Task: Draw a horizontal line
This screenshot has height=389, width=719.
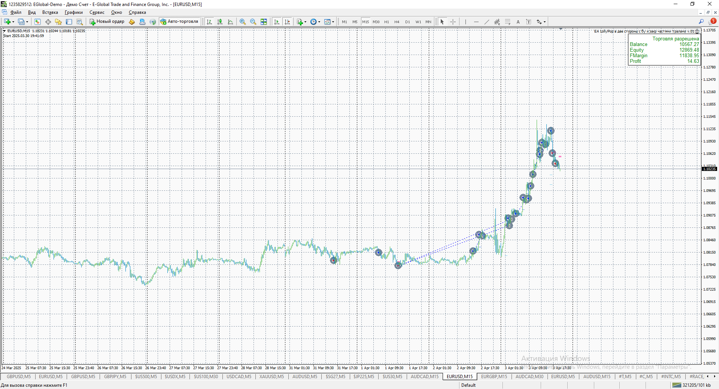Action: [x=476, y=22]
